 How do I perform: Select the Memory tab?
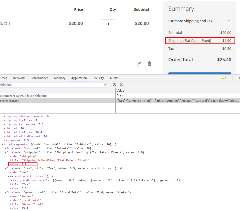pos(60,78)
